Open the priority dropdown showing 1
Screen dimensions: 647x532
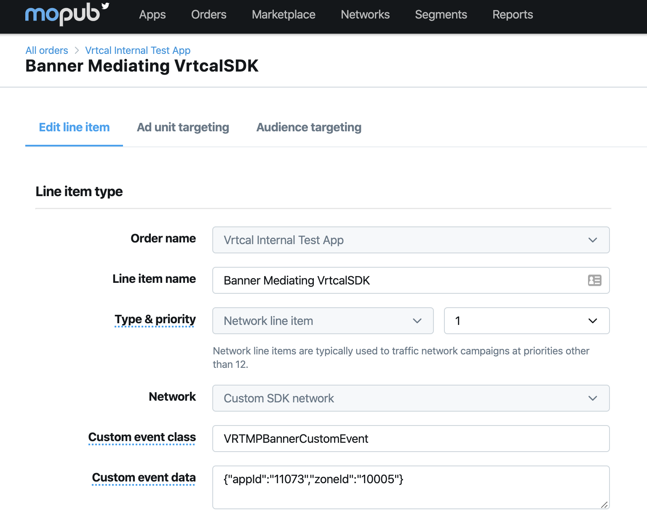527,321
